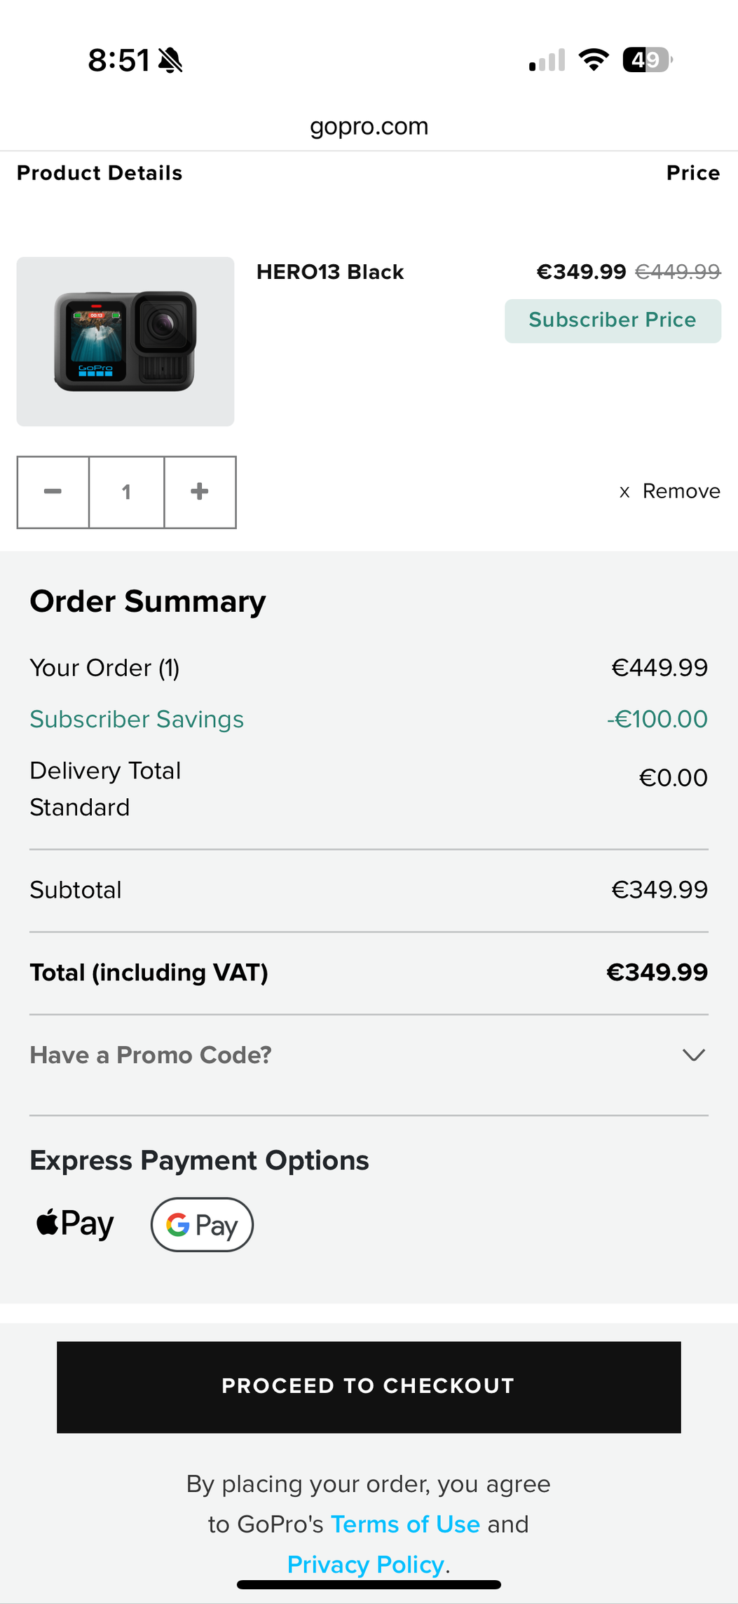
Task: Pay with Google Pay
Action: 202,1225
